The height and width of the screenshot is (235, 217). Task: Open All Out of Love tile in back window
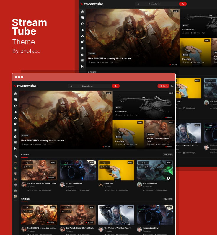click(x=198, y=23)
